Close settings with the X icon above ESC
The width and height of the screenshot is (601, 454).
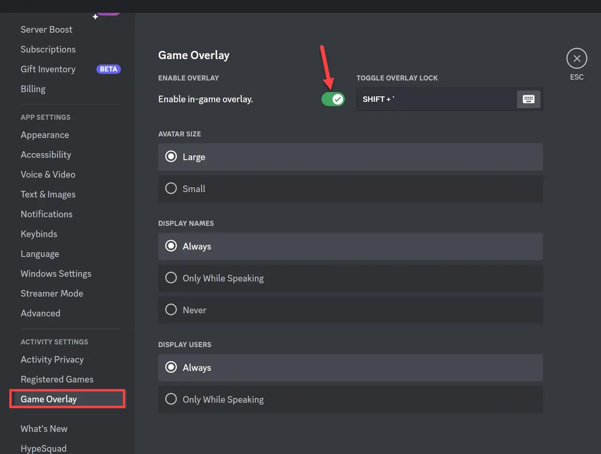tap(577, 59)
